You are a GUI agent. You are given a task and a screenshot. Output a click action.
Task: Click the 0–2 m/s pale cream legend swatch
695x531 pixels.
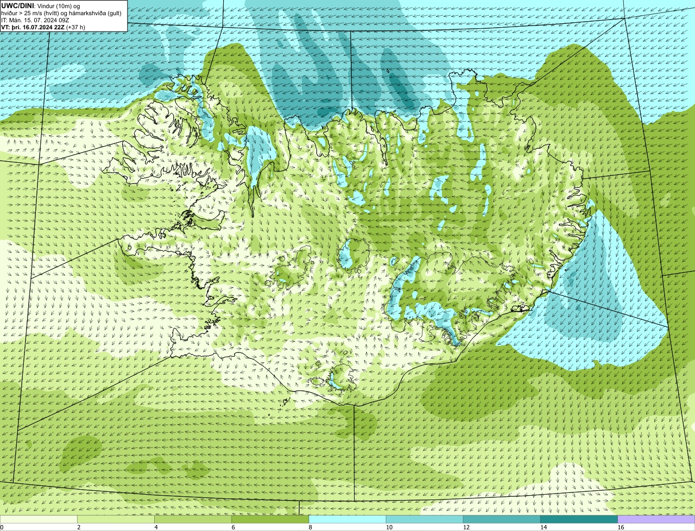[39, 520]
